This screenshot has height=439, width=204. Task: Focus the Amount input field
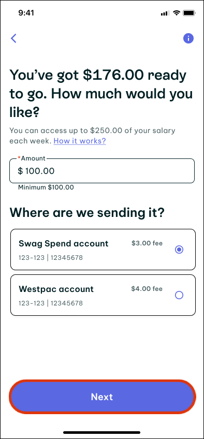click(102, 171)
